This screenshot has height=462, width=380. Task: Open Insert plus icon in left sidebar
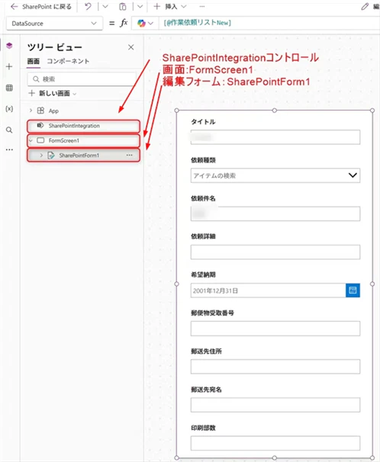click(x=9, y=66)
